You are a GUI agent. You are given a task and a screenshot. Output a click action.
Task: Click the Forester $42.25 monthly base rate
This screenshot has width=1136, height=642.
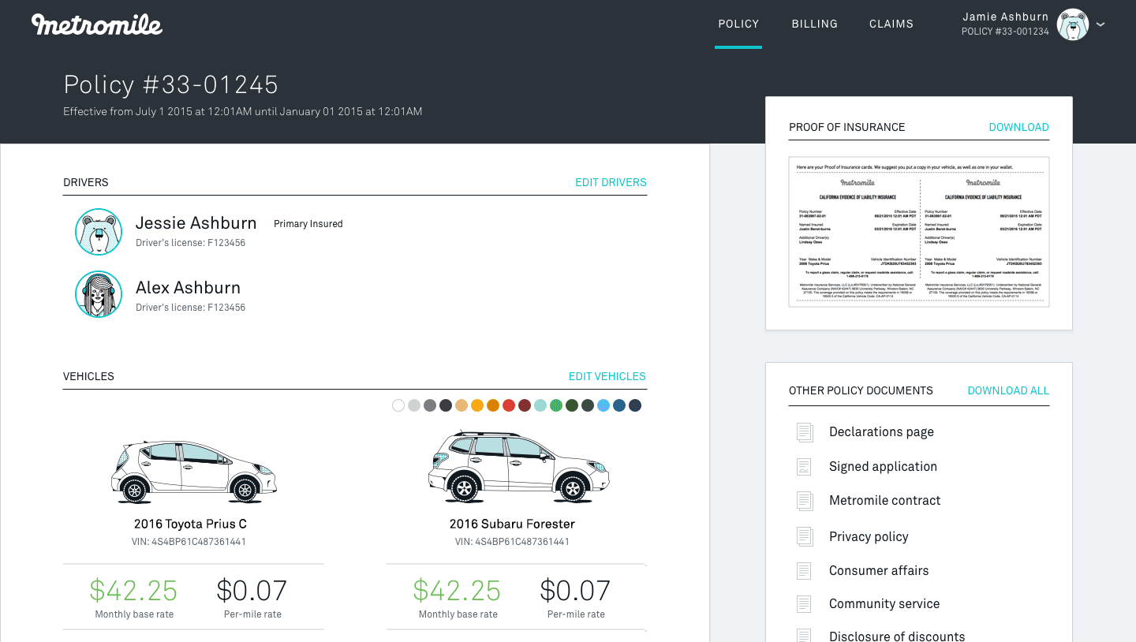pyautogui.click(x=457, y=590)
